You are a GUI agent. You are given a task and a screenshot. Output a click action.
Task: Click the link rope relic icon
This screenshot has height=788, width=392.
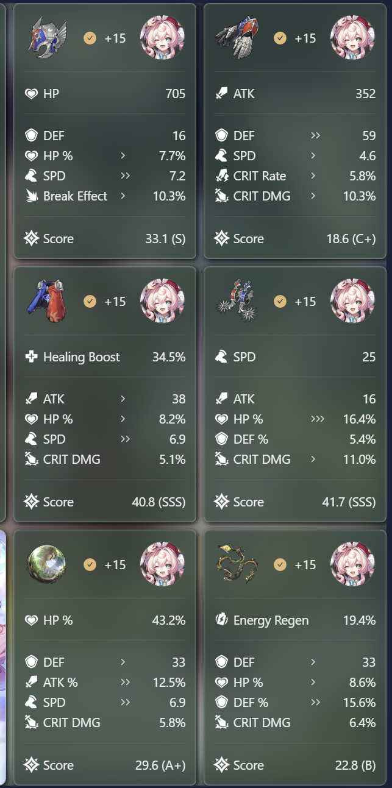pos(237,564)
